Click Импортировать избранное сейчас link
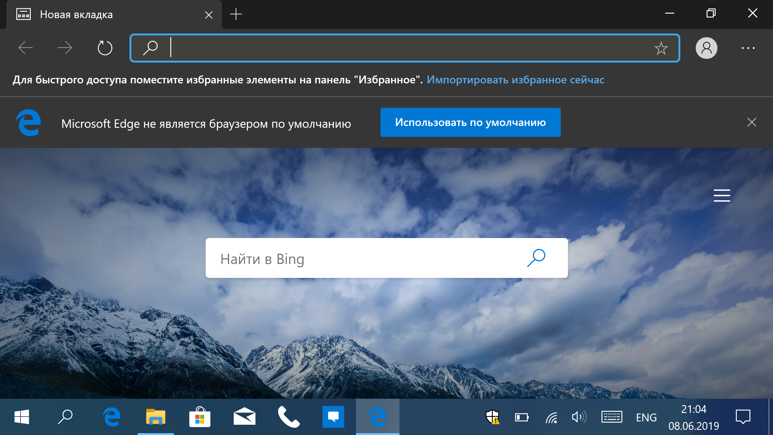Image resolution: width=773 pixels, height=435 pixels. [x=515, y=80]
